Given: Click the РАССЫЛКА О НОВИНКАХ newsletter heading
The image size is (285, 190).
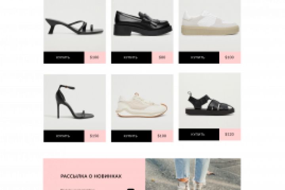Looking at the screenshot, I should tap(91, 176).
